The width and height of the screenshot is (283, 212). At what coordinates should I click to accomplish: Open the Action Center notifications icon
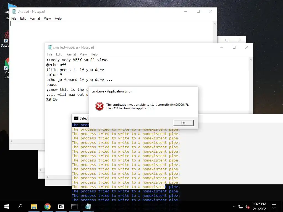[274, 206]
